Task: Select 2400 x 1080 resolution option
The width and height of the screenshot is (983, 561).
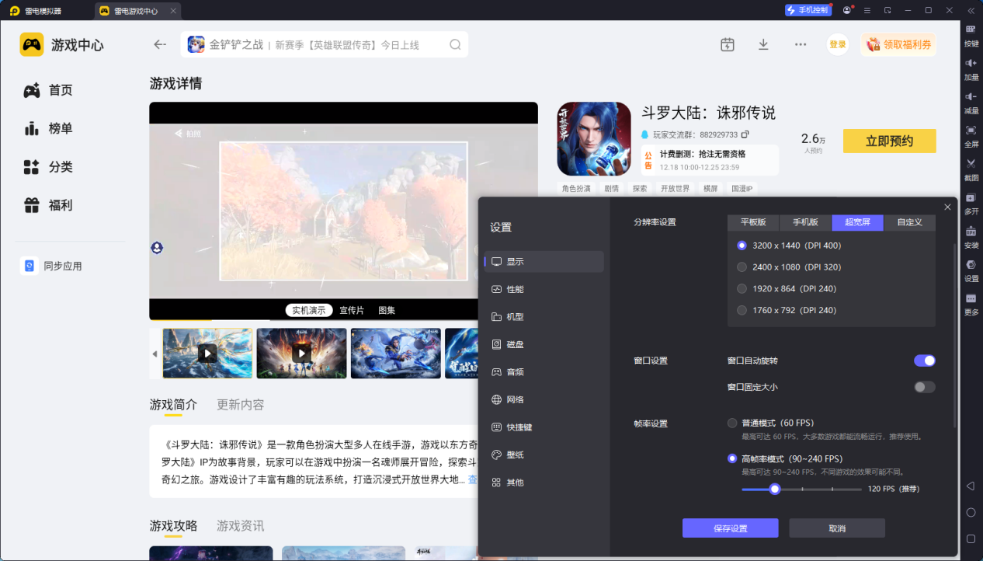Action: pos(742,267)
